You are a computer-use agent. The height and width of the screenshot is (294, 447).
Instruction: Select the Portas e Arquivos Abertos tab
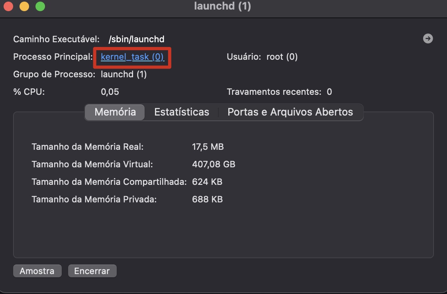click(290, 112)
